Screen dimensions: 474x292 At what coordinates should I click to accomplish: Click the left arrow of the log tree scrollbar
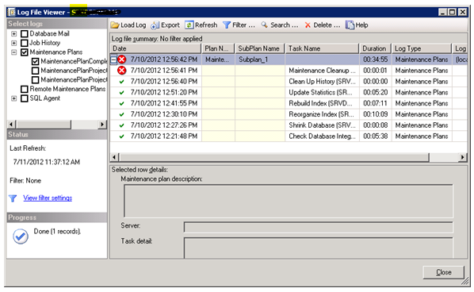[x=11, y=125]
